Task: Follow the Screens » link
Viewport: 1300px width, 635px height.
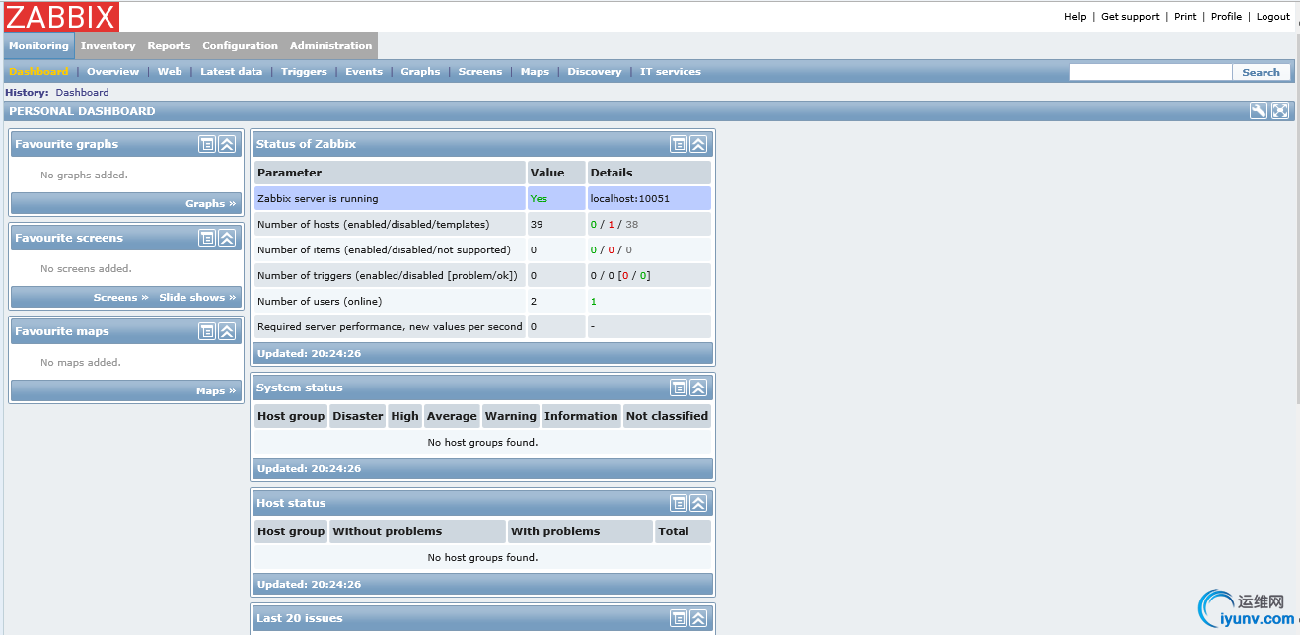Action: pyautogui.click(x=121, y=297)
